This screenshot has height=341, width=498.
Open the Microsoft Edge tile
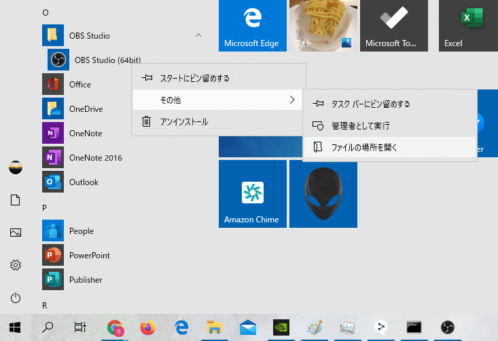253,25
